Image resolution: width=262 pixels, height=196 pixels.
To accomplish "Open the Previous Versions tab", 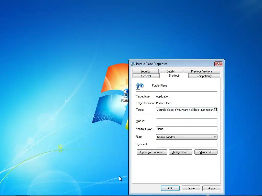I will [x=202, y=71].
